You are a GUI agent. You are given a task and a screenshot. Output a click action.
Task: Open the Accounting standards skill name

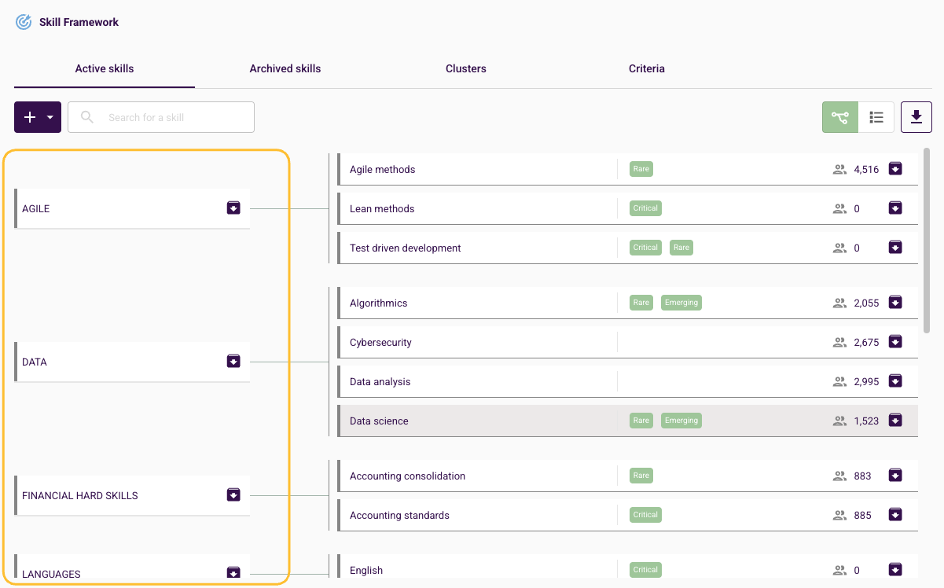coord(399,515)
